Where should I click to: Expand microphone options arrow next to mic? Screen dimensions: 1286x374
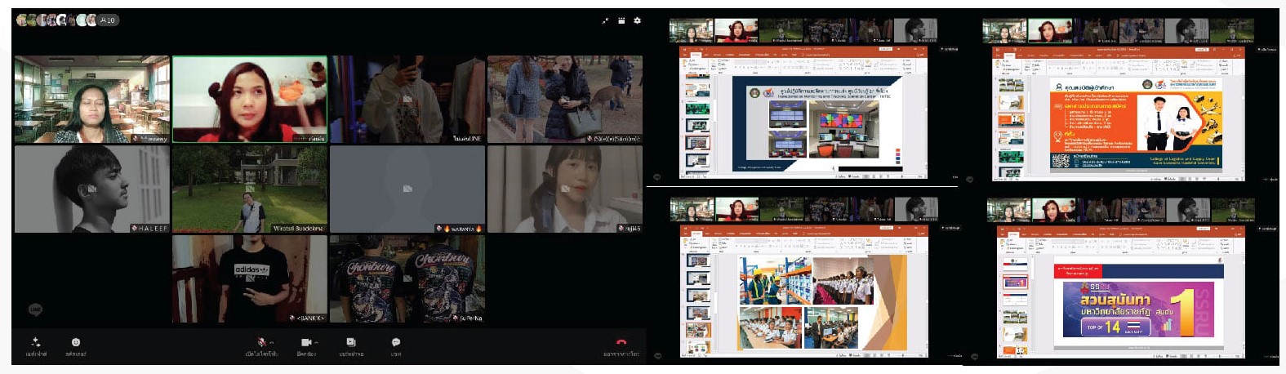tap(271, 342)
